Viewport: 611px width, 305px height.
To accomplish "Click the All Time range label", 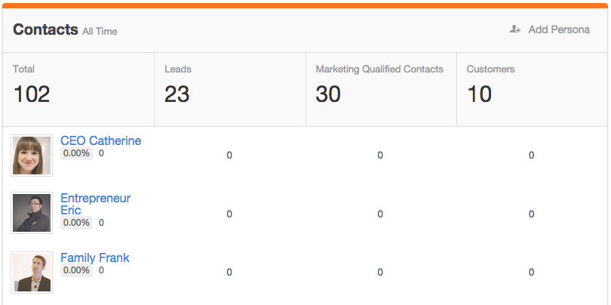I will point(100,32).
